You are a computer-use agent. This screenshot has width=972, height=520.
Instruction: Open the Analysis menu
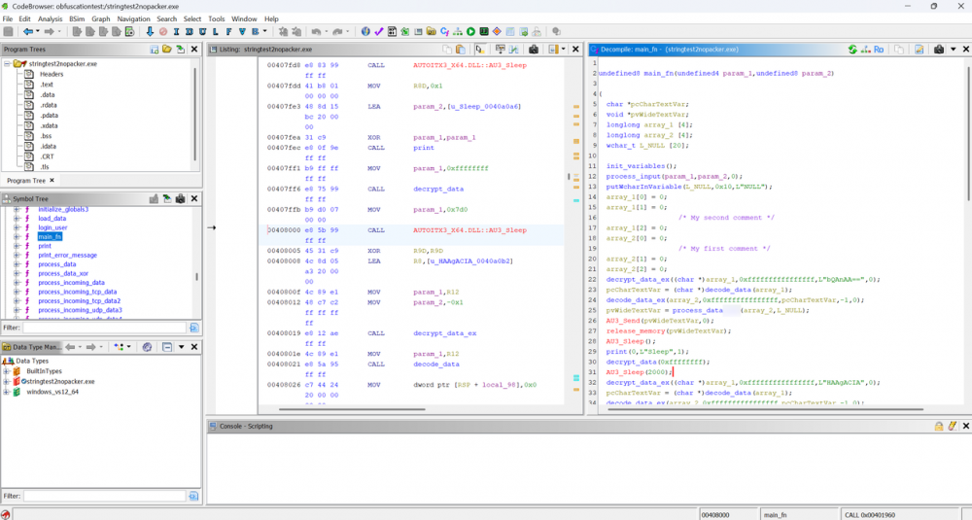click(50, 18)
